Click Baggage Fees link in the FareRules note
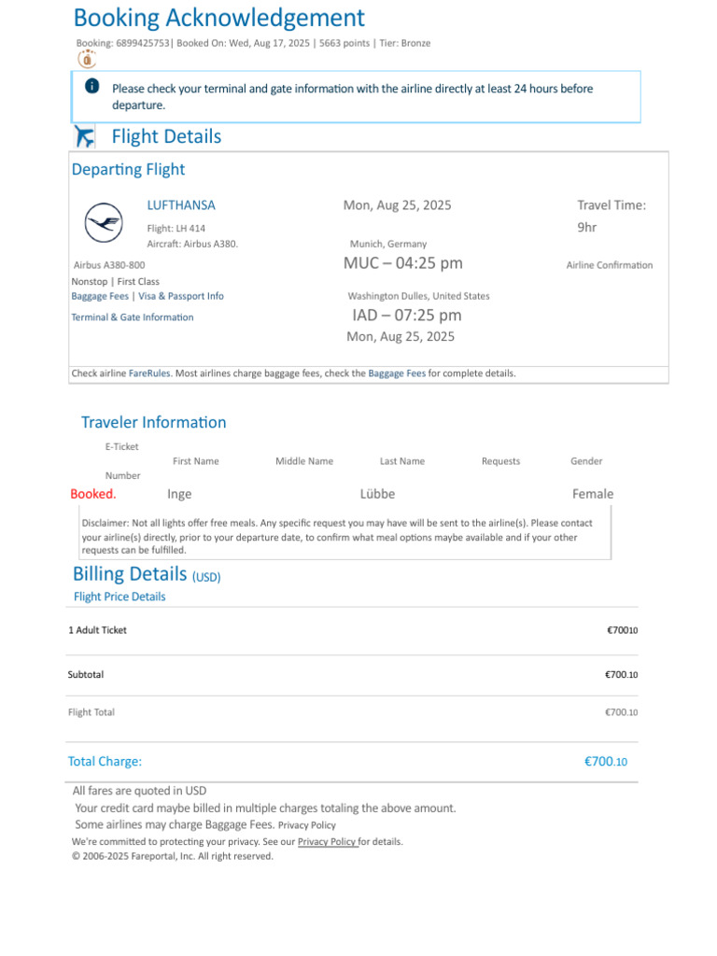The height and width of the screenshot is (956, 717). 397,373
